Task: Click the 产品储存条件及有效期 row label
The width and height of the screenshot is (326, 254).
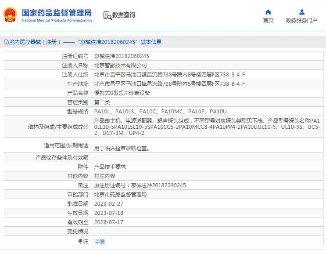Action: tap(62, 158)
